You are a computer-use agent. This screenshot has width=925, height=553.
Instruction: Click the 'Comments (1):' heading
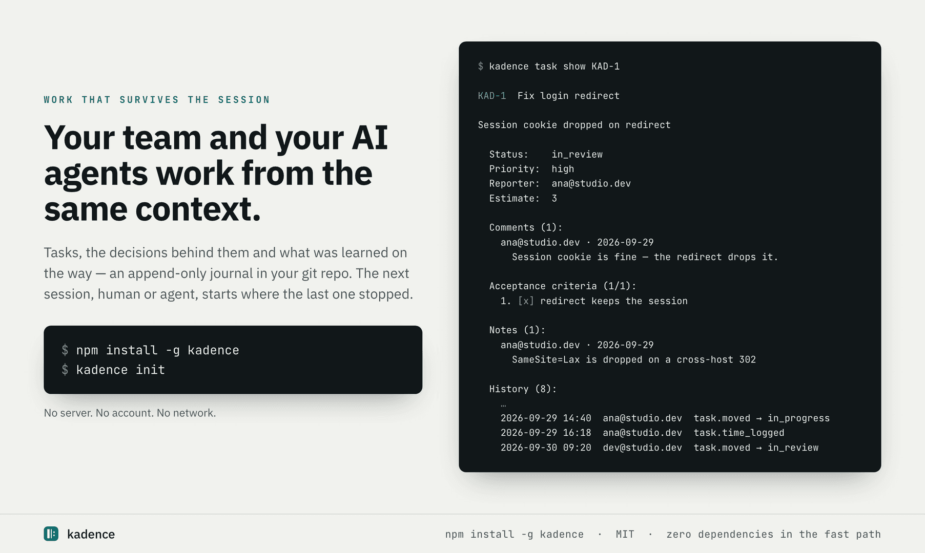tap(526, 227)
